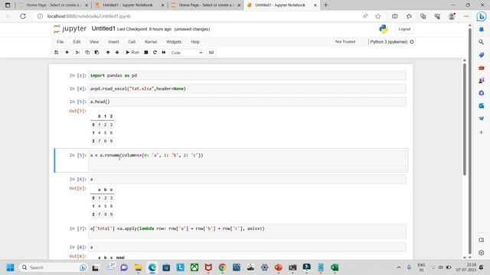Open the sidebar settings gear icon
Image resolution: width=490 pixels, height=275 pixels.
tap(482, 253)
